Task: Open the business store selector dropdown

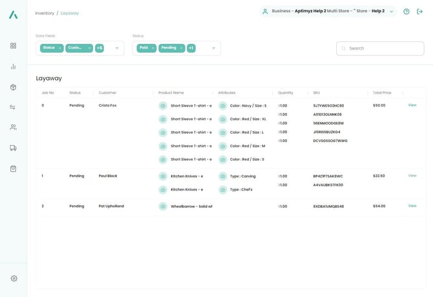Action: [x=391, y=12]
